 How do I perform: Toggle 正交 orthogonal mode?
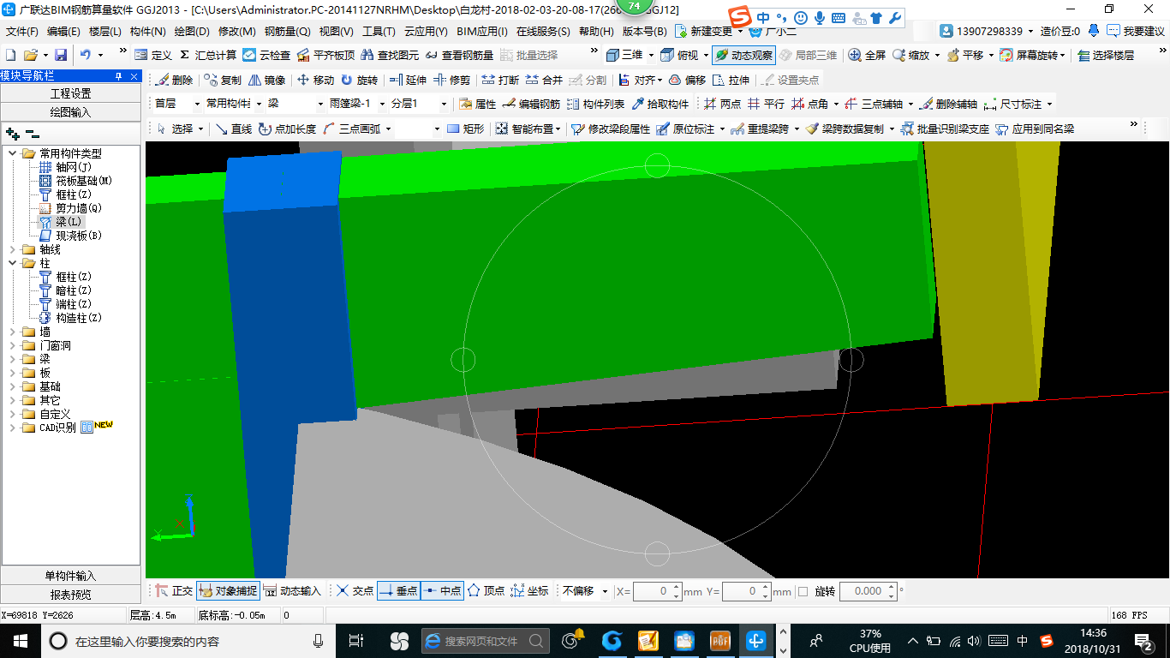(x=174, y=591)
